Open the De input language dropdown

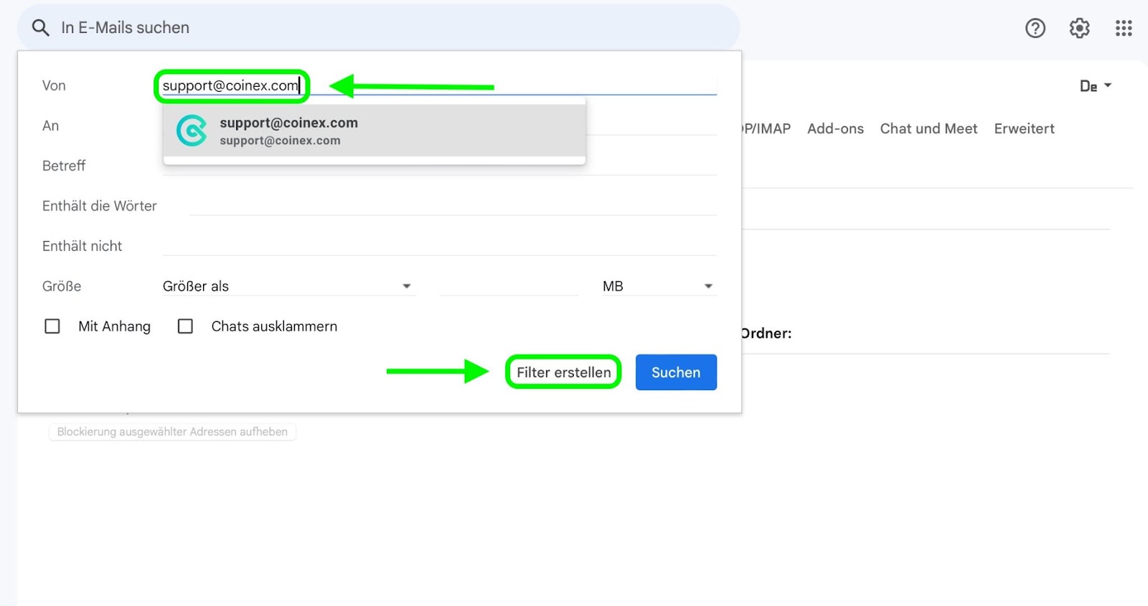(x=1096, y=86)
